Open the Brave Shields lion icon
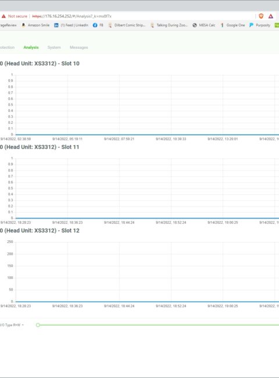 (261, 16)
